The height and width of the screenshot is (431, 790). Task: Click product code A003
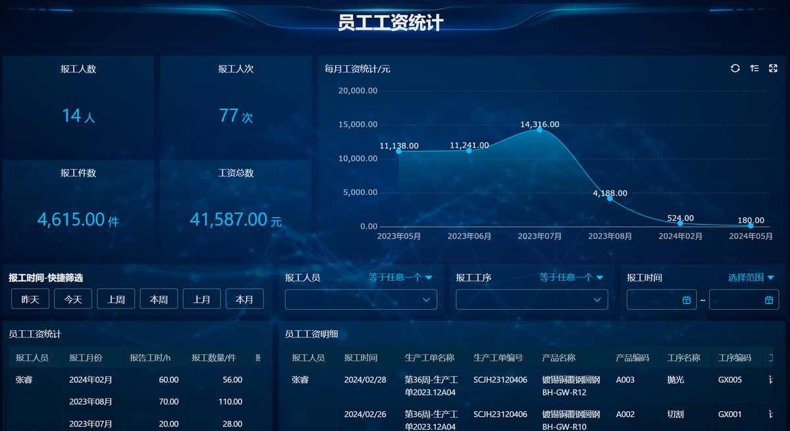625,380
